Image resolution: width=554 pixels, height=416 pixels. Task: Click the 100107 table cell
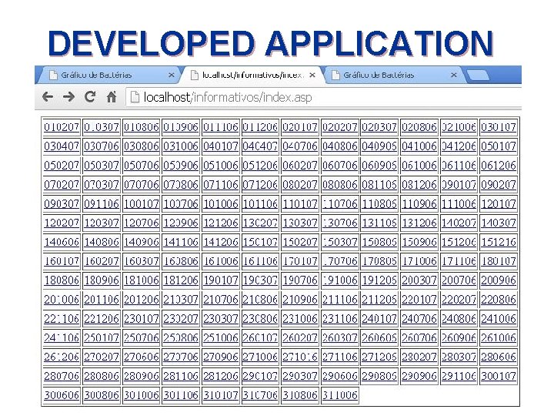[141, 203]
